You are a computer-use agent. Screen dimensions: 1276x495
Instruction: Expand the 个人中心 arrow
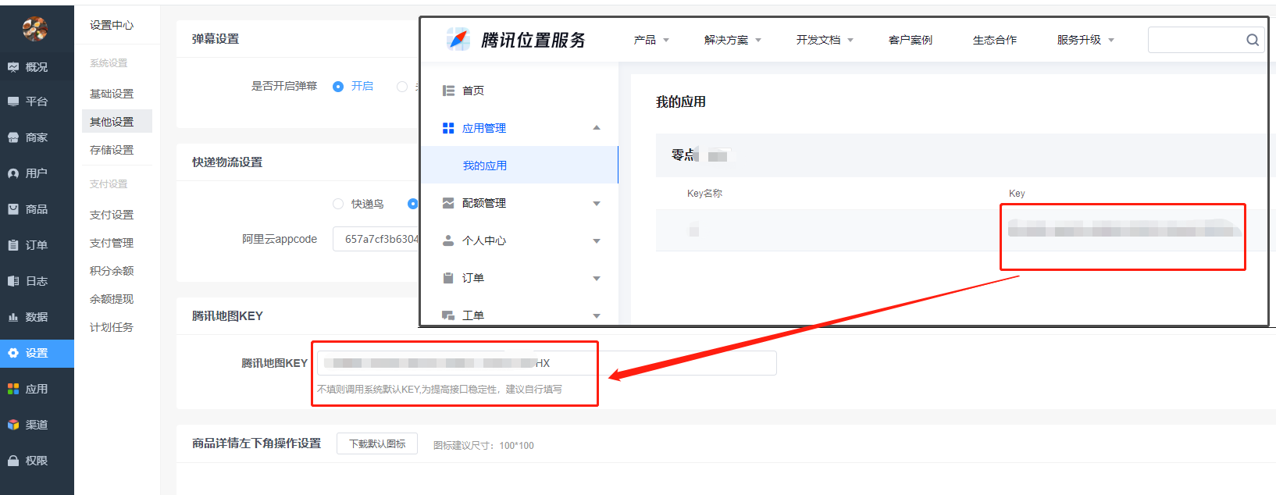click(597, 240)
